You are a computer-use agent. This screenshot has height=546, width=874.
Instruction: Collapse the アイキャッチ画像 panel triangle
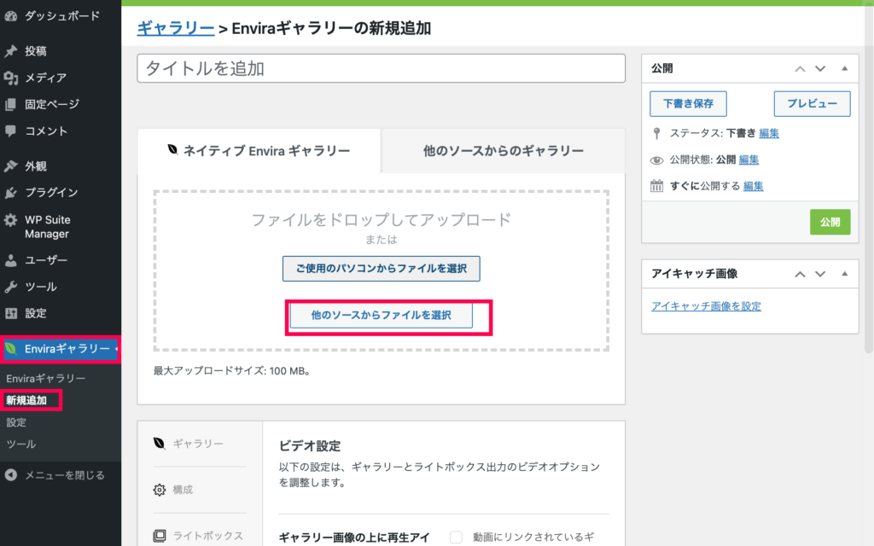click(844, 274)
